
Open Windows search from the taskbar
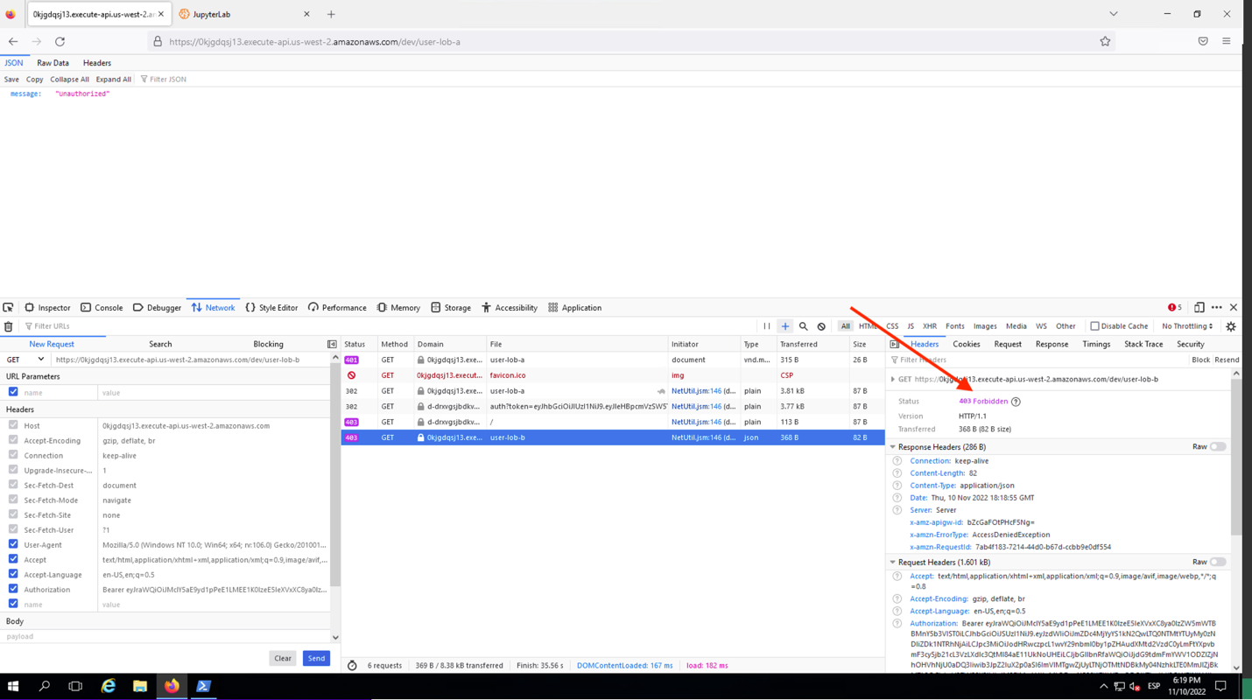tap(45, 687)
